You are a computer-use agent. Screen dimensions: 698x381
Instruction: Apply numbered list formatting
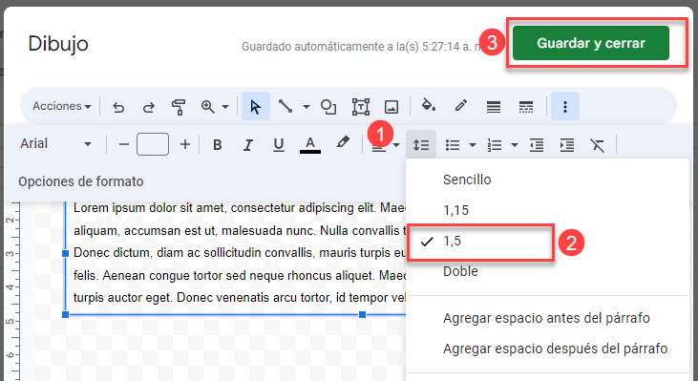[x=495, y=144]
